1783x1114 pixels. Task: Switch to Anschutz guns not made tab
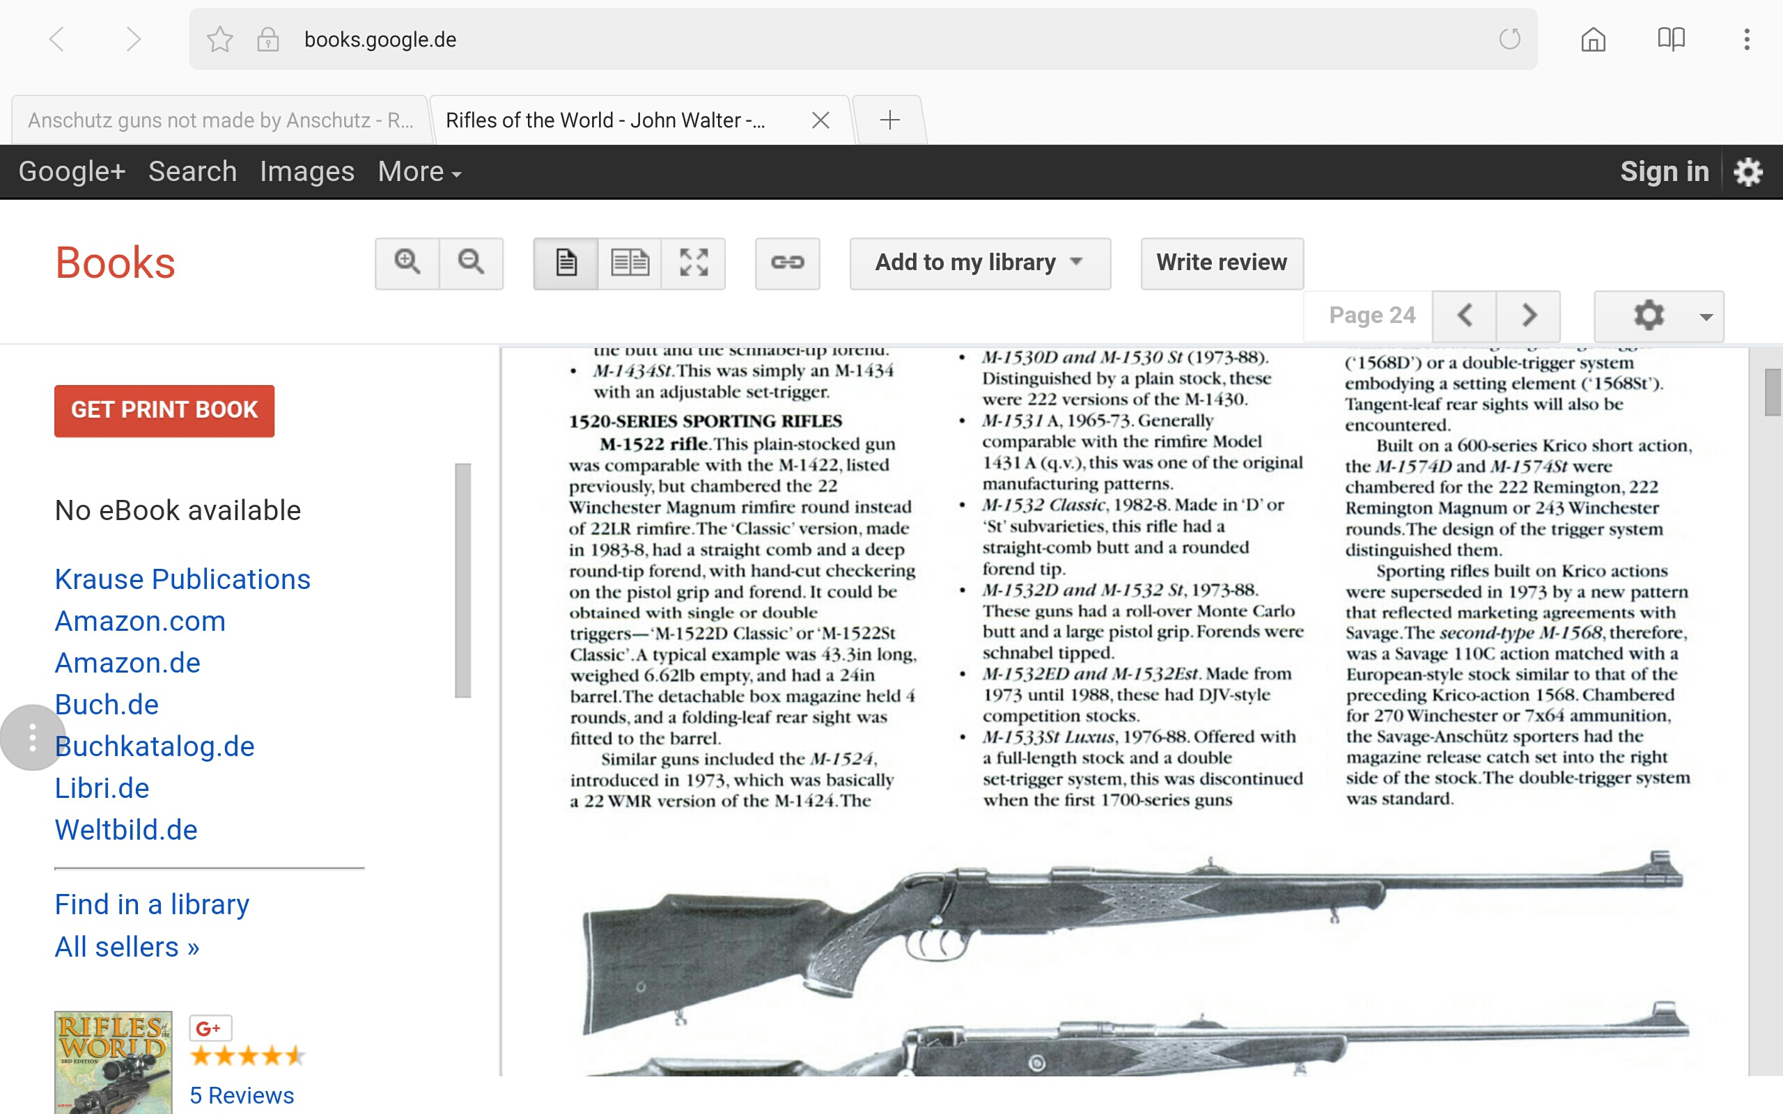click(219, 120)
